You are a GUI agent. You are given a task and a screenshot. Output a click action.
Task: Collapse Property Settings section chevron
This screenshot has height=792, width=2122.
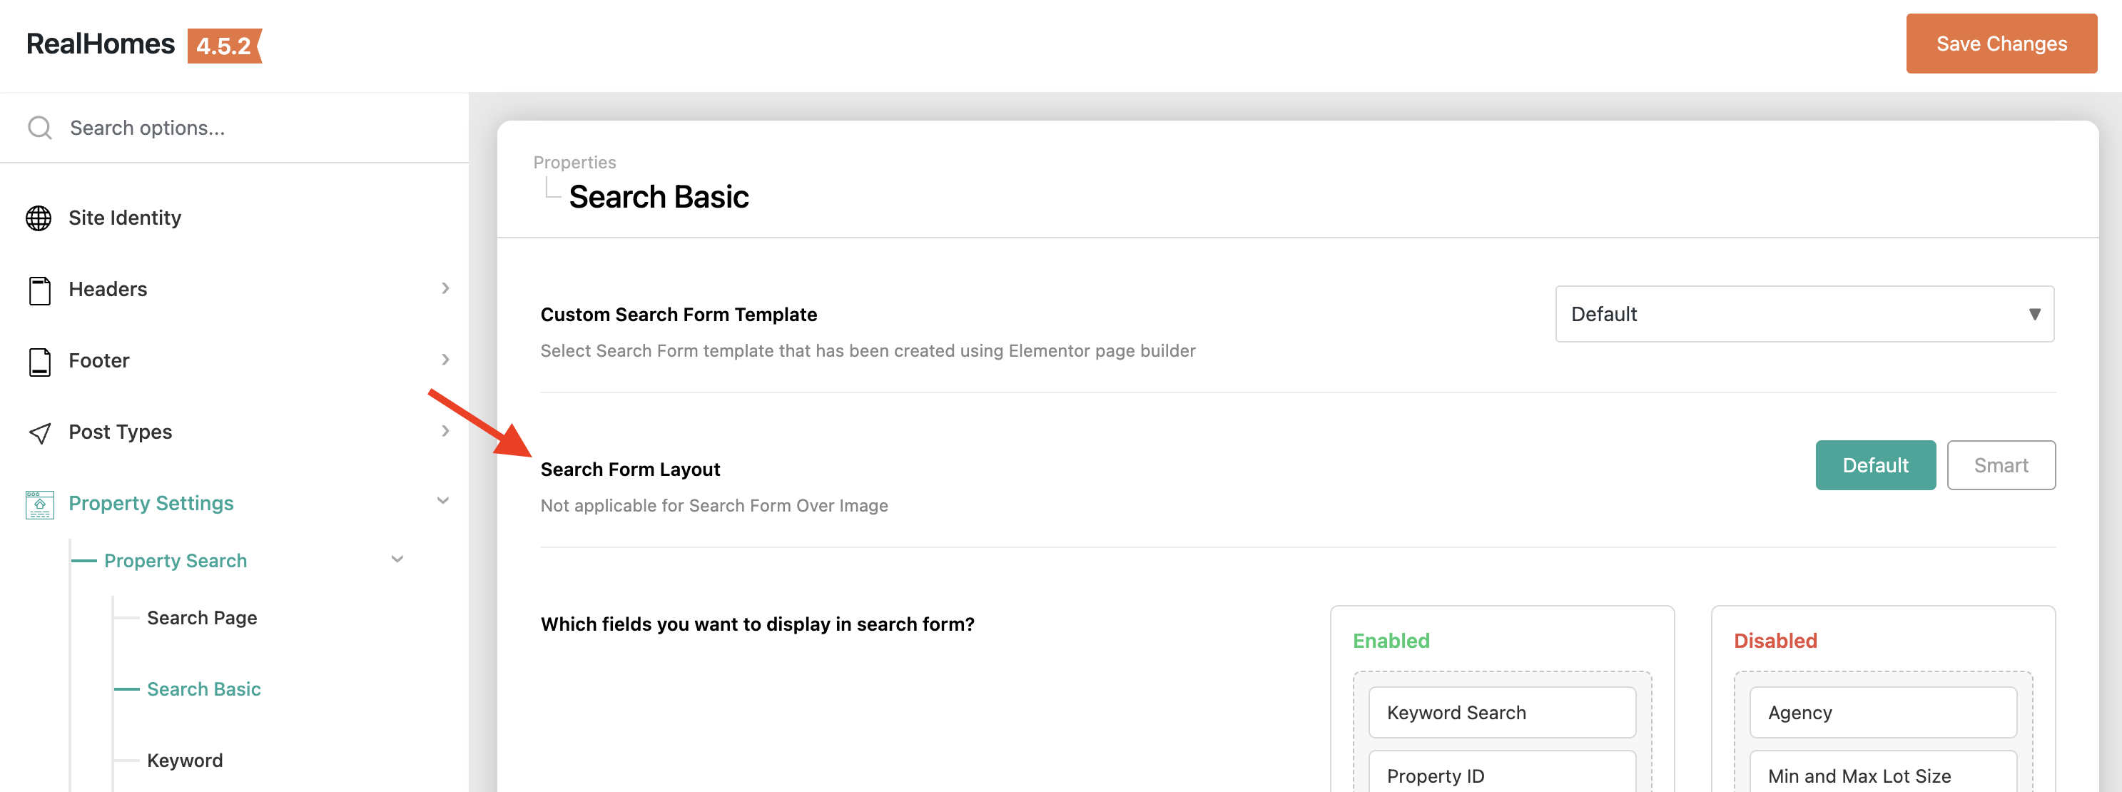pos(442,501)
